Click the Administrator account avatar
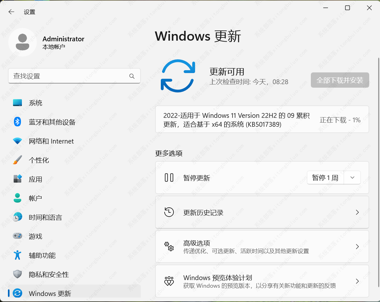This screenshot has width=380, height=302. (x=23, y=42)
